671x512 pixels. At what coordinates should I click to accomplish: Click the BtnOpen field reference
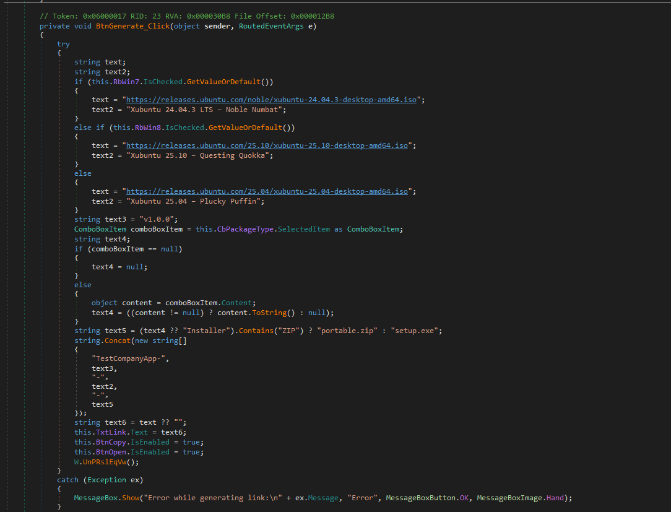111,452
